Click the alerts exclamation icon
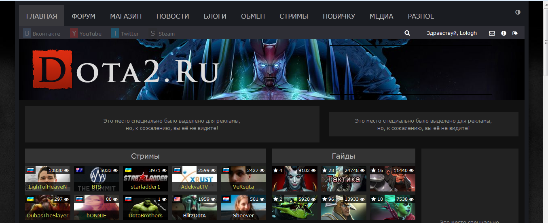The width and height of the screenshot is (548, 223). pos(504,33)
